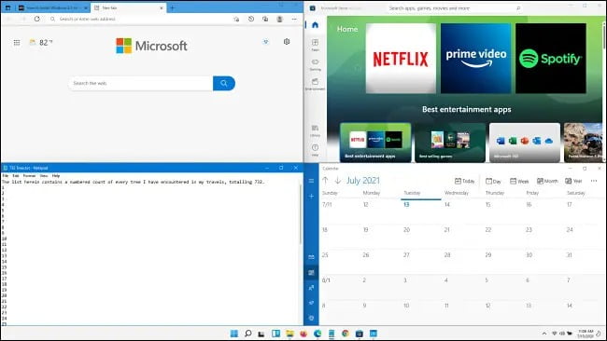The width and height of the screenshot is (607, 341).
Task: Go to Store Home in sidebar
Action: tap(315, 25)
